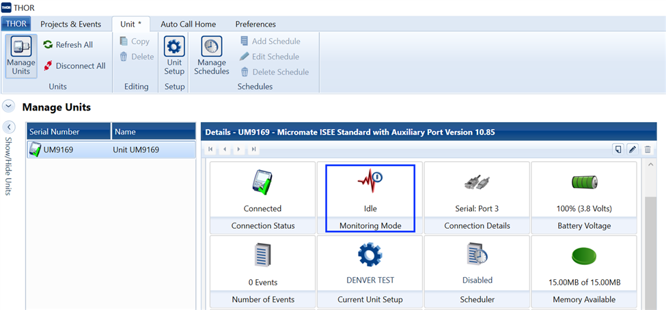Go to next record navigation button
Viewport: 666px width, 310px height.
tap(239, 149)
